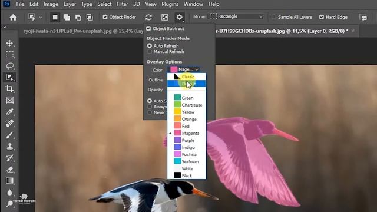Screen dimensions: 377x212
Task: Select the Crop tool
Action: click(x=9, y=89)
